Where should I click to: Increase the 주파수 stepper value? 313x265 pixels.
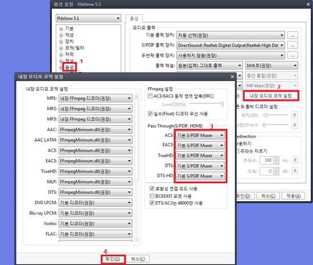click(x=276, y=158)
